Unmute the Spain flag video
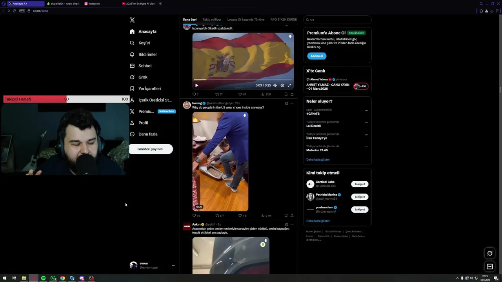Image resolution: width=502 pixels, height=282 pixels. [275, 85]
